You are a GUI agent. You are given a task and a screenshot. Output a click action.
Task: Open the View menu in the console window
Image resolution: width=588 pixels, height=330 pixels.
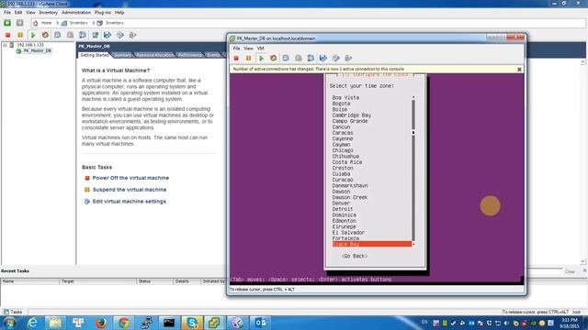pyautogui.click(x=248, y=49)
